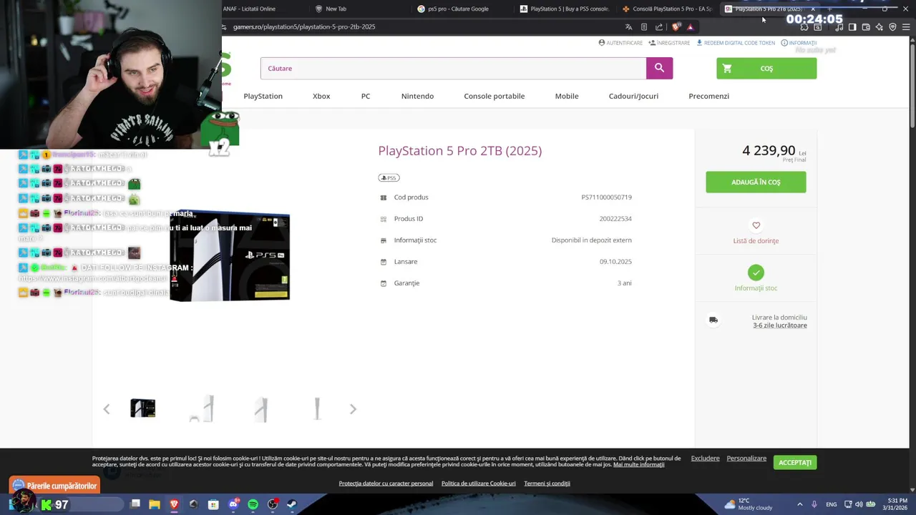Click the Înregistrare link
The width and height of the screenshot is (916, 515).
coord(670,43)
